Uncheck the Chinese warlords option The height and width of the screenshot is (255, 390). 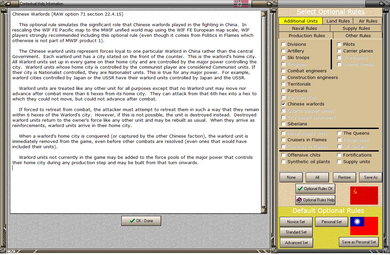coord(283,104)
